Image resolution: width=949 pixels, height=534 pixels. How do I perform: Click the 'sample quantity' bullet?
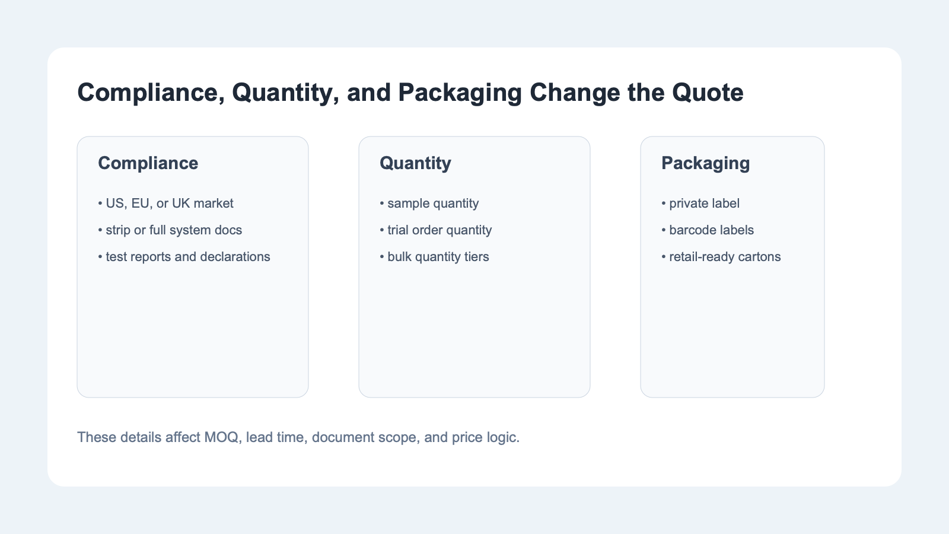click(x=432, y=204)
